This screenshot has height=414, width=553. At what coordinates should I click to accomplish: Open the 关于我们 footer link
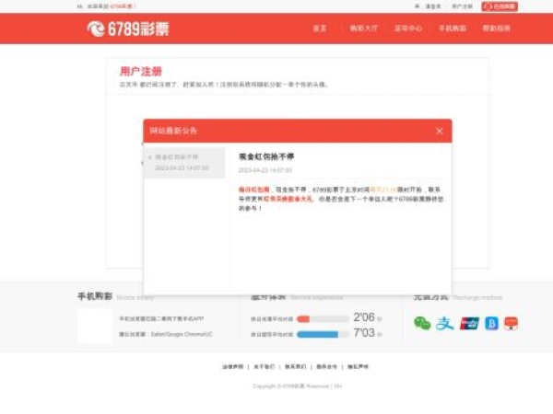[264, 367]
